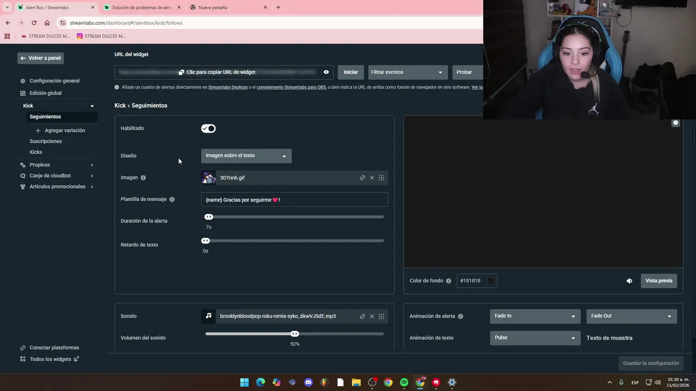Open the Fade Out animation dropdown
Viewport: 696px width, 391px height.
(x=631, y=316)
